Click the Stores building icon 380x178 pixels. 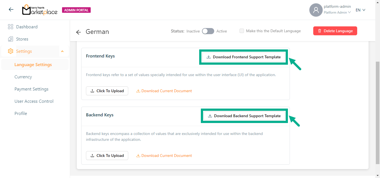point(11,39)
